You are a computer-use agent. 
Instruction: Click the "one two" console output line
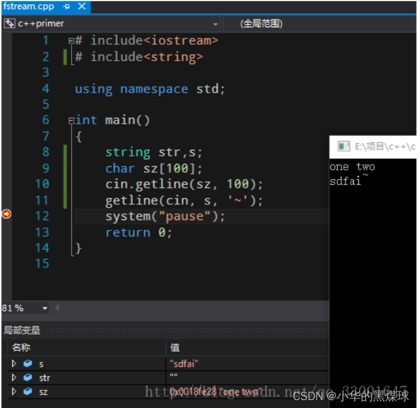[352, 167]
